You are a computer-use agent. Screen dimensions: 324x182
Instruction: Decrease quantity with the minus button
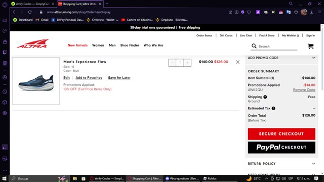tap(172, 63)
